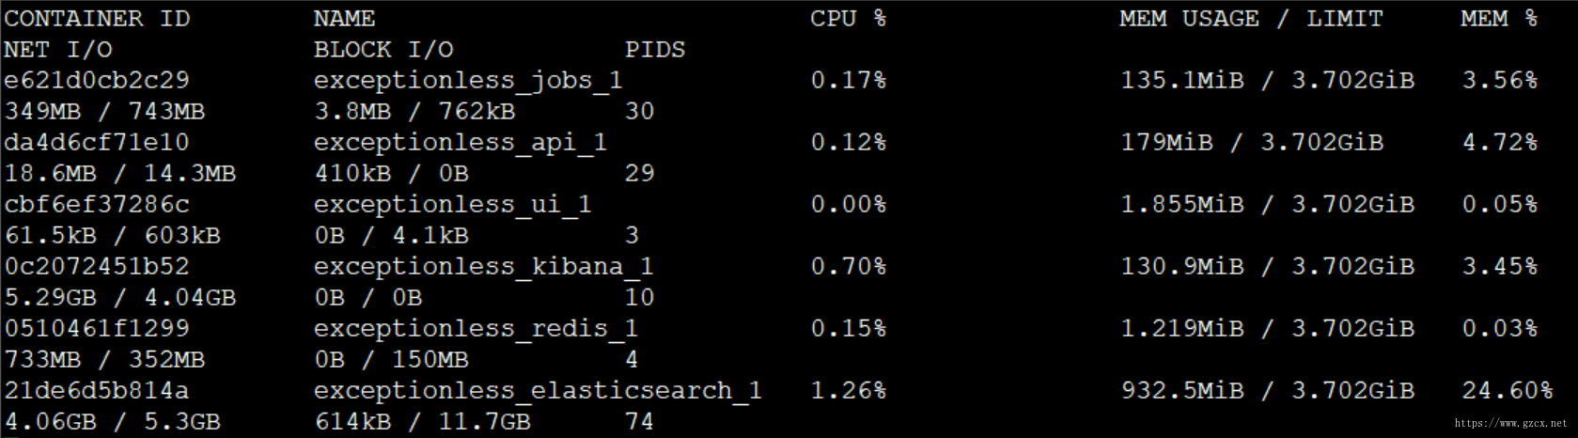
Task: Click the BLOCK I/O header text
Action: (383, 50)
